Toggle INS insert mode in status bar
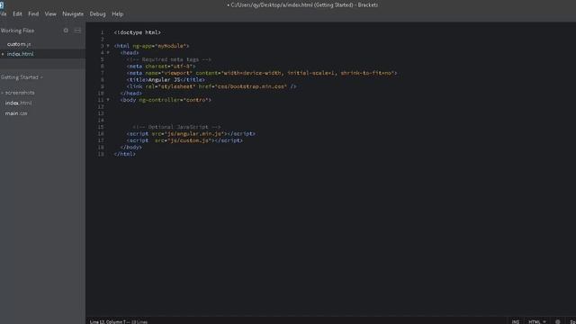The height and width of the screenshot is (324, 576). point(516,322)
